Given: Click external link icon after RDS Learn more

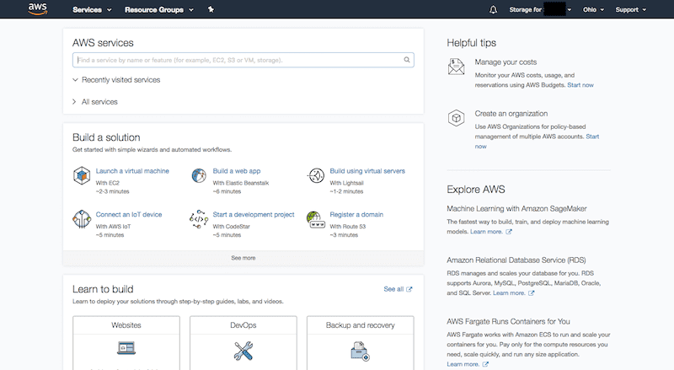Looking at the screenshot, I should point(532,293).
